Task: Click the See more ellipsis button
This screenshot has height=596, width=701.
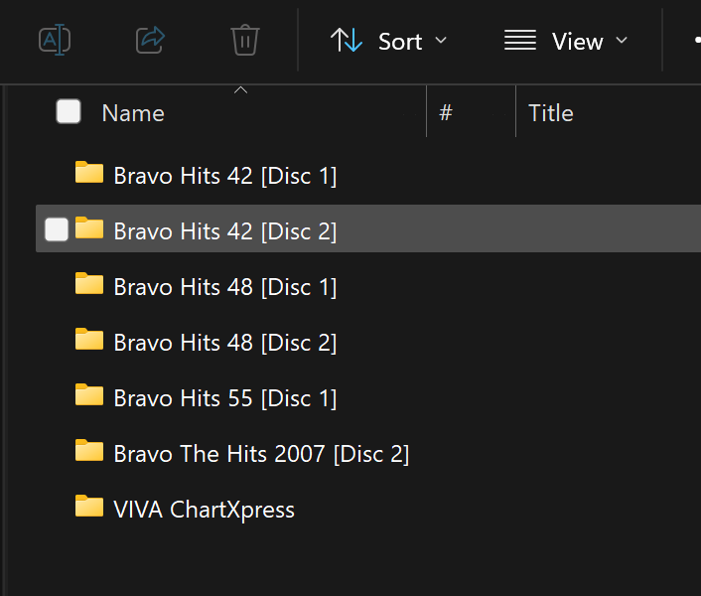Action: coord(696,41)
